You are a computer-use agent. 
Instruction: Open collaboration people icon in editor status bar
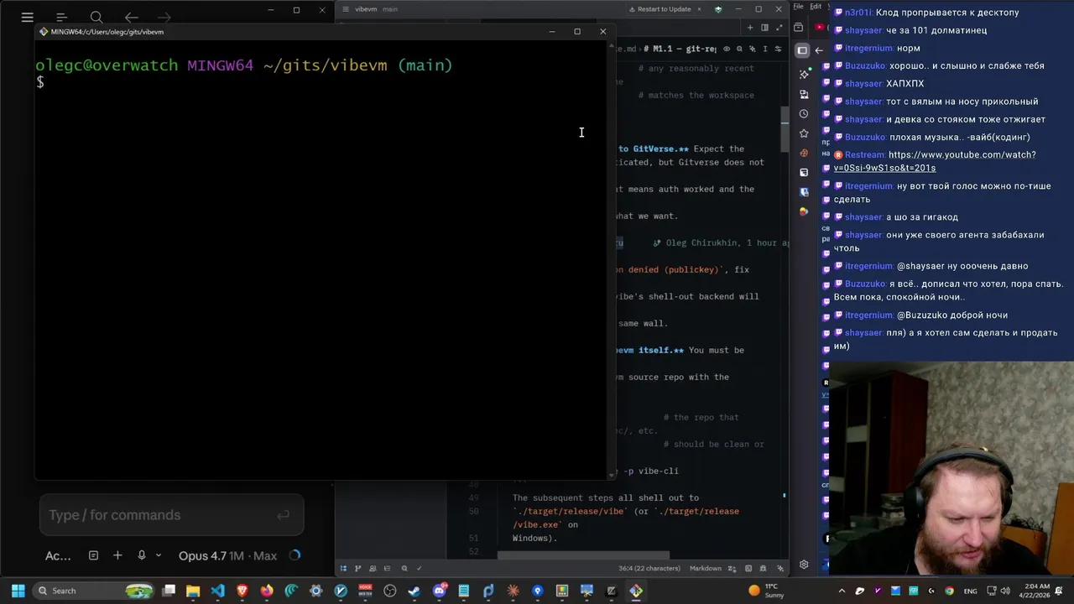click(x=373, y=568)
